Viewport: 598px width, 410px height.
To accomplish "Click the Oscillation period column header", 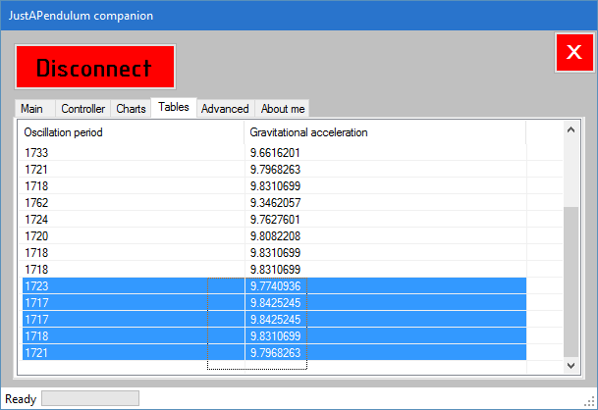I will pos(132,132).
